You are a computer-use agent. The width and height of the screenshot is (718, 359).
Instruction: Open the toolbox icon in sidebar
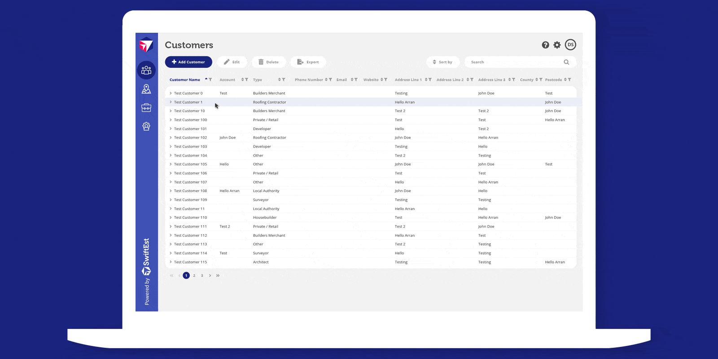click(146, 108)
